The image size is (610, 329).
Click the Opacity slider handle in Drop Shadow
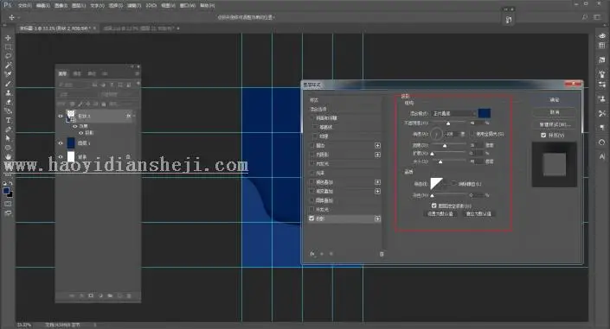(x=448, y=123)
